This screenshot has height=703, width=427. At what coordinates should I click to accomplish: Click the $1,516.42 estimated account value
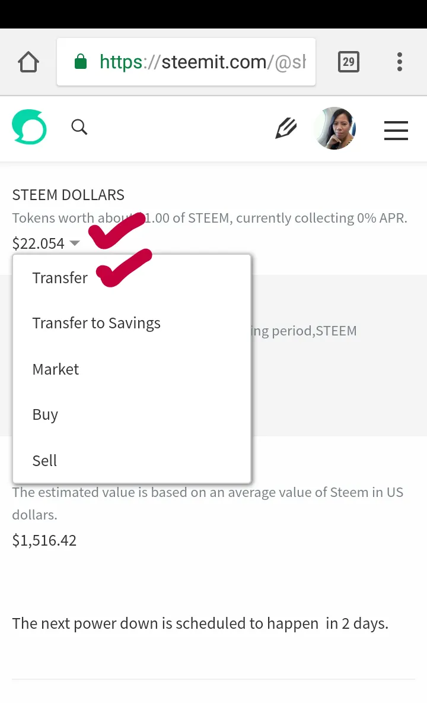44,540
